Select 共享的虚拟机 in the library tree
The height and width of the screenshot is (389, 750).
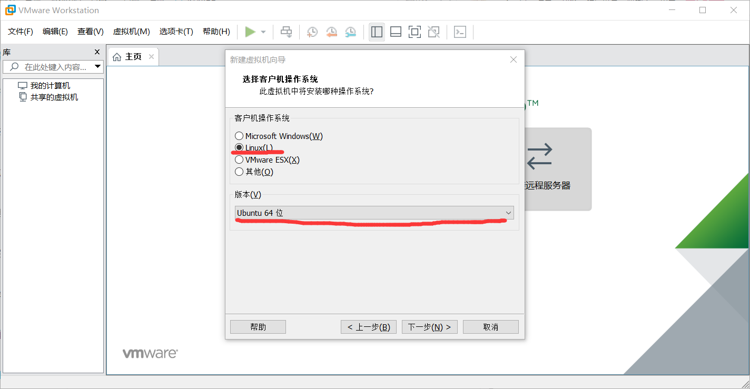[54, 97]
